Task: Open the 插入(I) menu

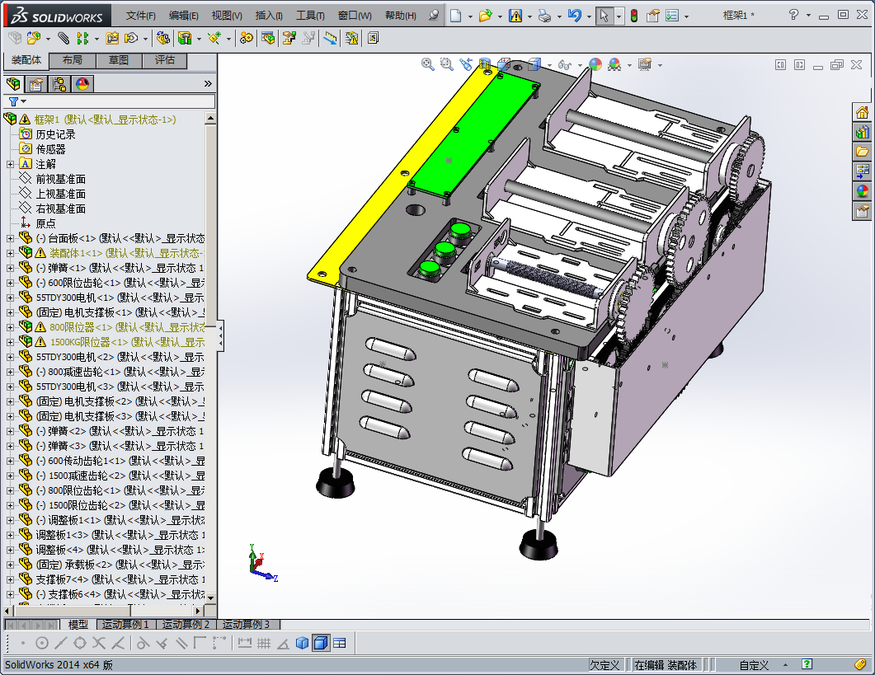Action: (269, 16)
